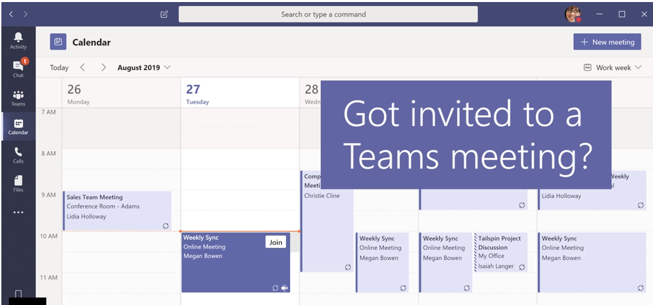The height and width of the screenshot is (305, 653).
Task: Open the Calls section
Action: [x=18, y=155]
